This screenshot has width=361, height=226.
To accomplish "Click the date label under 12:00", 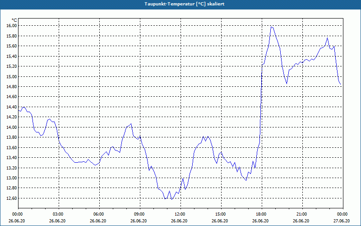I will coord(179,221).
